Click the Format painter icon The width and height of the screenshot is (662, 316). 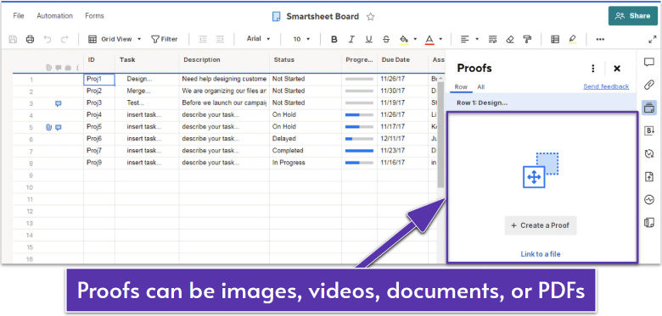tap(527, 39)
